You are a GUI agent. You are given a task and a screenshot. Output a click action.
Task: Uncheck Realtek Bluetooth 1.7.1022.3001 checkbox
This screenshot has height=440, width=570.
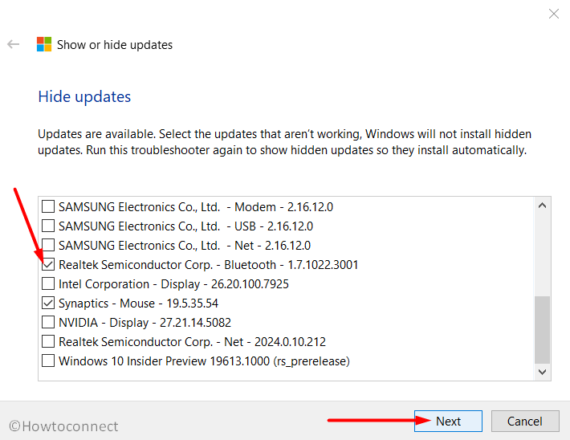coord(48,264)
